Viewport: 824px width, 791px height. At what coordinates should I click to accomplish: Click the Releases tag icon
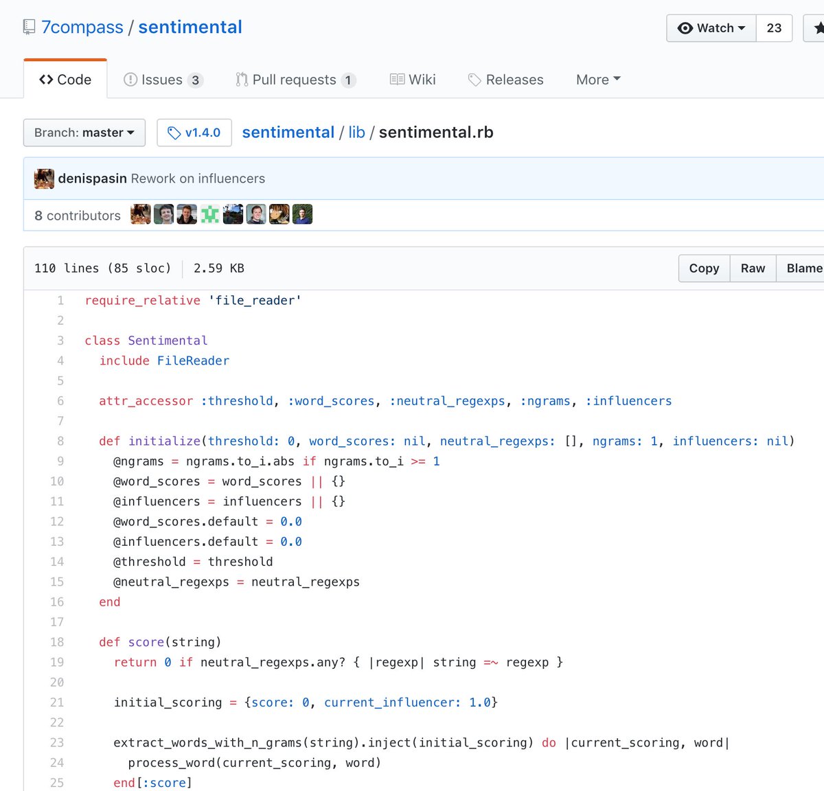coord(474,80)
